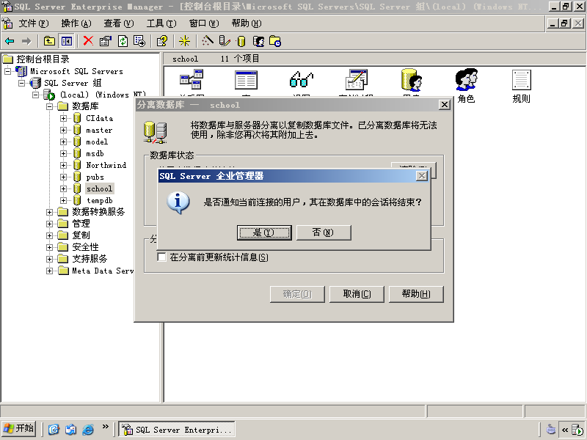Click the New Login toolbar icon
Screen dimensions: 587x440
pos(259,41)
